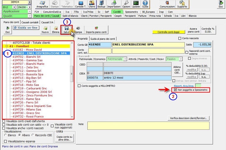This screenshot has width=226, height=150.
Task: Launch the Backup tool icon
Action: click(x=101, y=4)
